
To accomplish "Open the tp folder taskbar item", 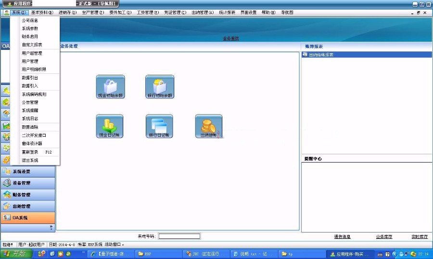I will point(301,254).
